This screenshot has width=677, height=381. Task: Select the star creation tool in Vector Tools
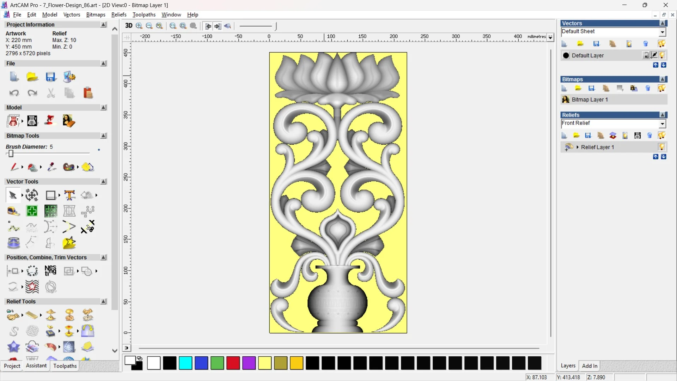click(x=69, y=243)
